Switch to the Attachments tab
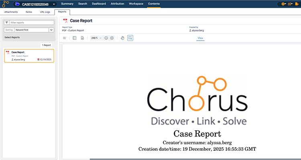The height and width of the screenshot is (160, 301). [11, 12]
